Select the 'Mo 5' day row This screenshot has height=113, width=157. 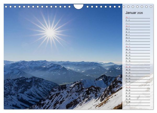click(x=138, y=29)
